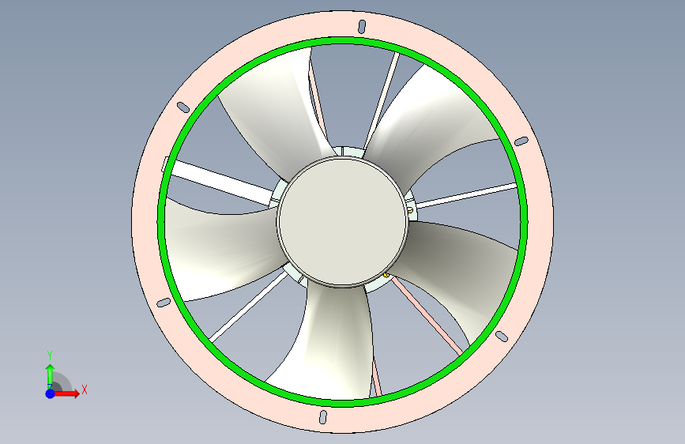
Task: Click the red X axis arrow on triad
Action: (x=68, y=393)
